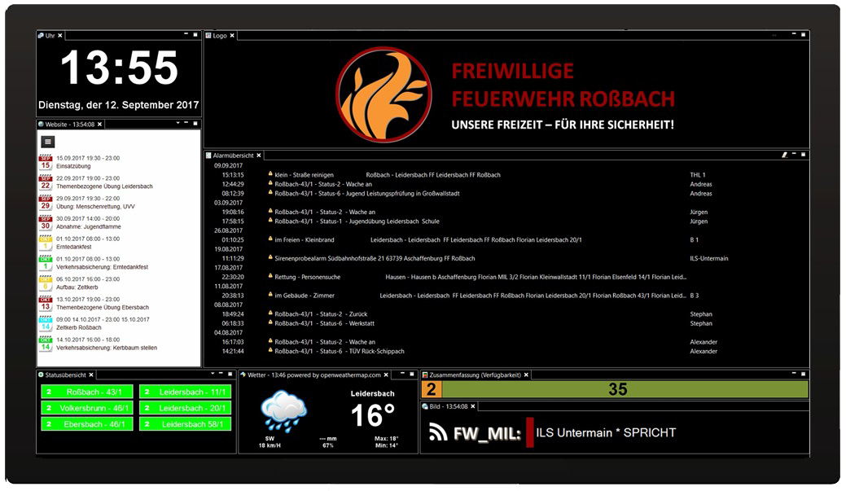846x491 pixels.
Task: Select the Bild tab
Action: point(449,406)
